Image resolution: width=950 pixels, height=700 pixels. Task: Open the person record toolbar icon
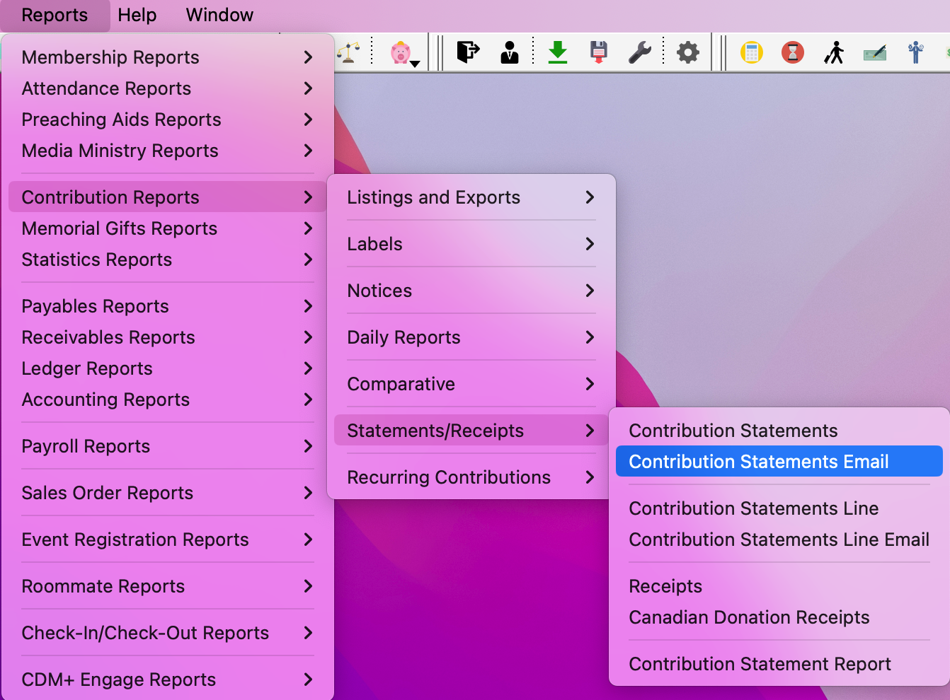coord(509,52)
